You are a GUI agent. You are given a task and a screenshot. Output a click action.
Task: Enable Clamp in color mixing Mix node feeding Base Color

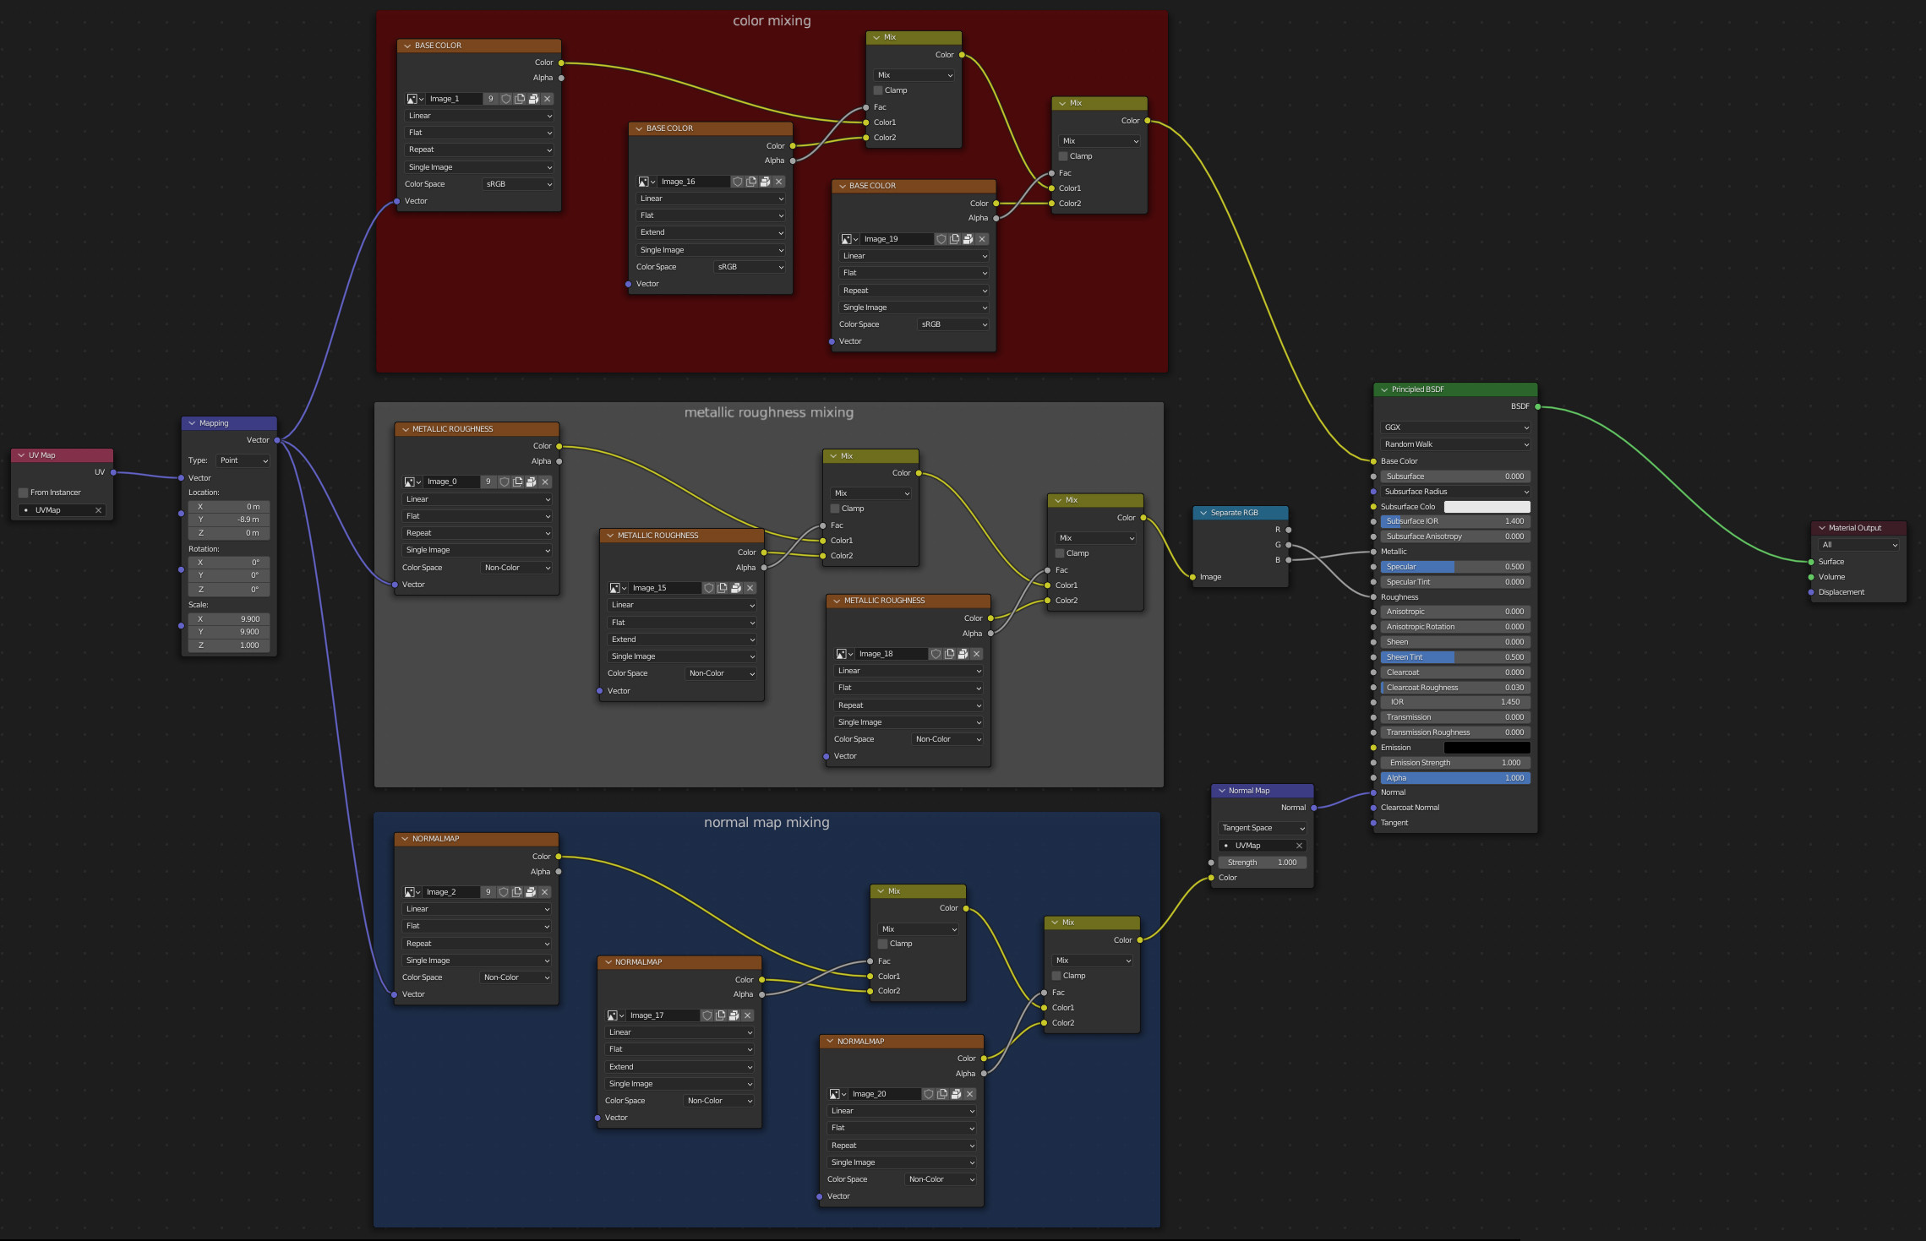(x=1063, y=156)
